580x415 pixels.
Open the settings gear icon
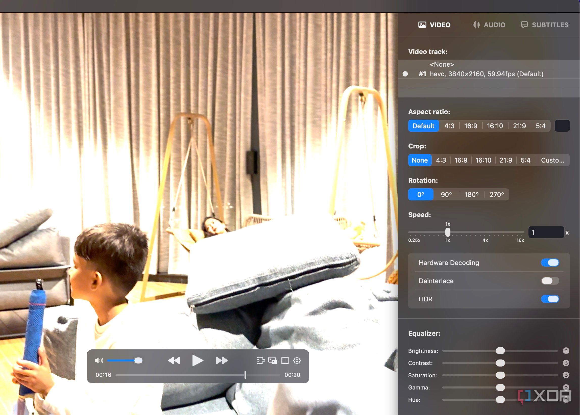tap(297, 360)
